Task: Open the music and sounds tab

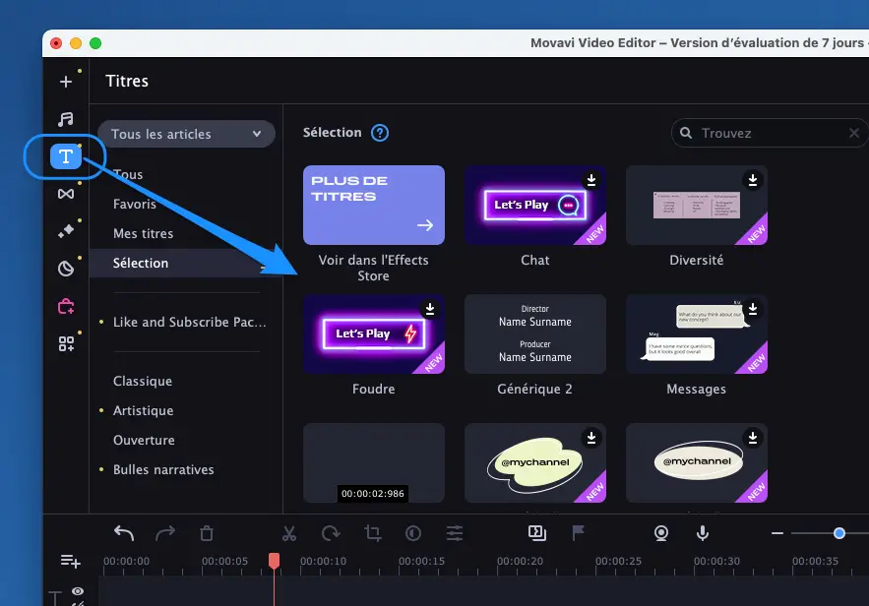Action: pos(65,119)
